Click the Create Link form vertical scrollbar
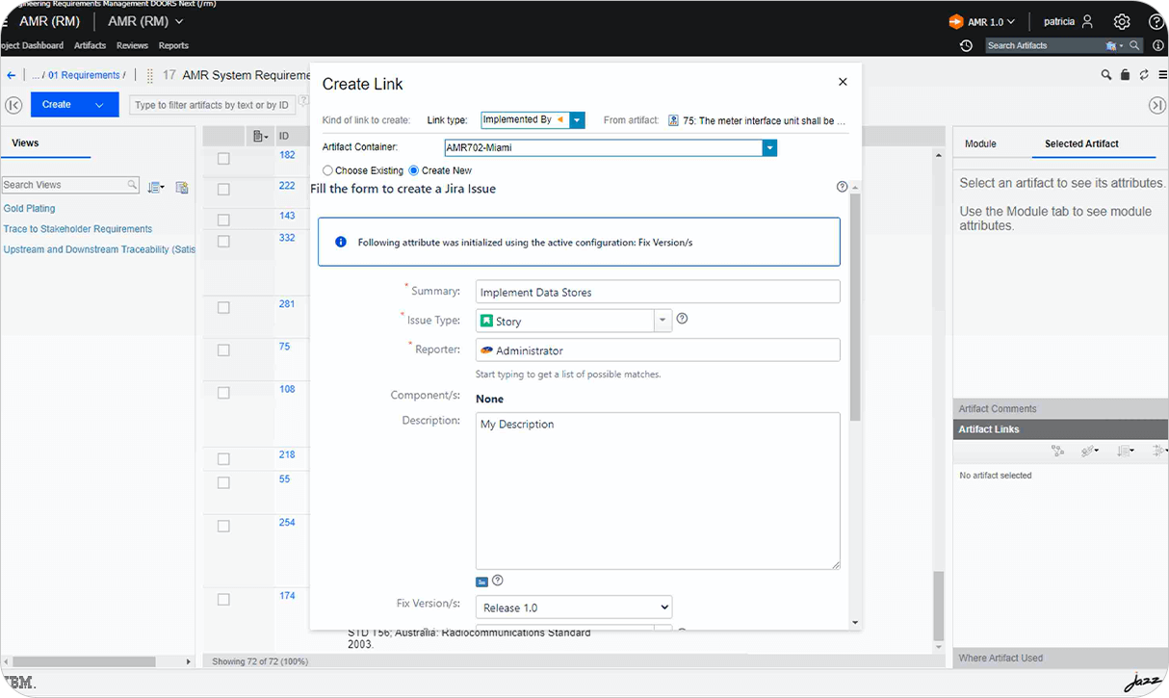The width and height of the screenshot is (1169, 698). click(855, 306)
